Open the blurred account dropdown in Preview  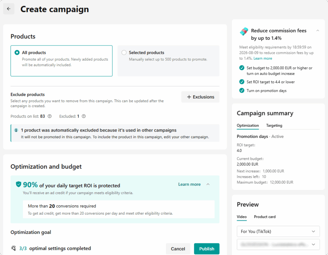click(278, 244)
